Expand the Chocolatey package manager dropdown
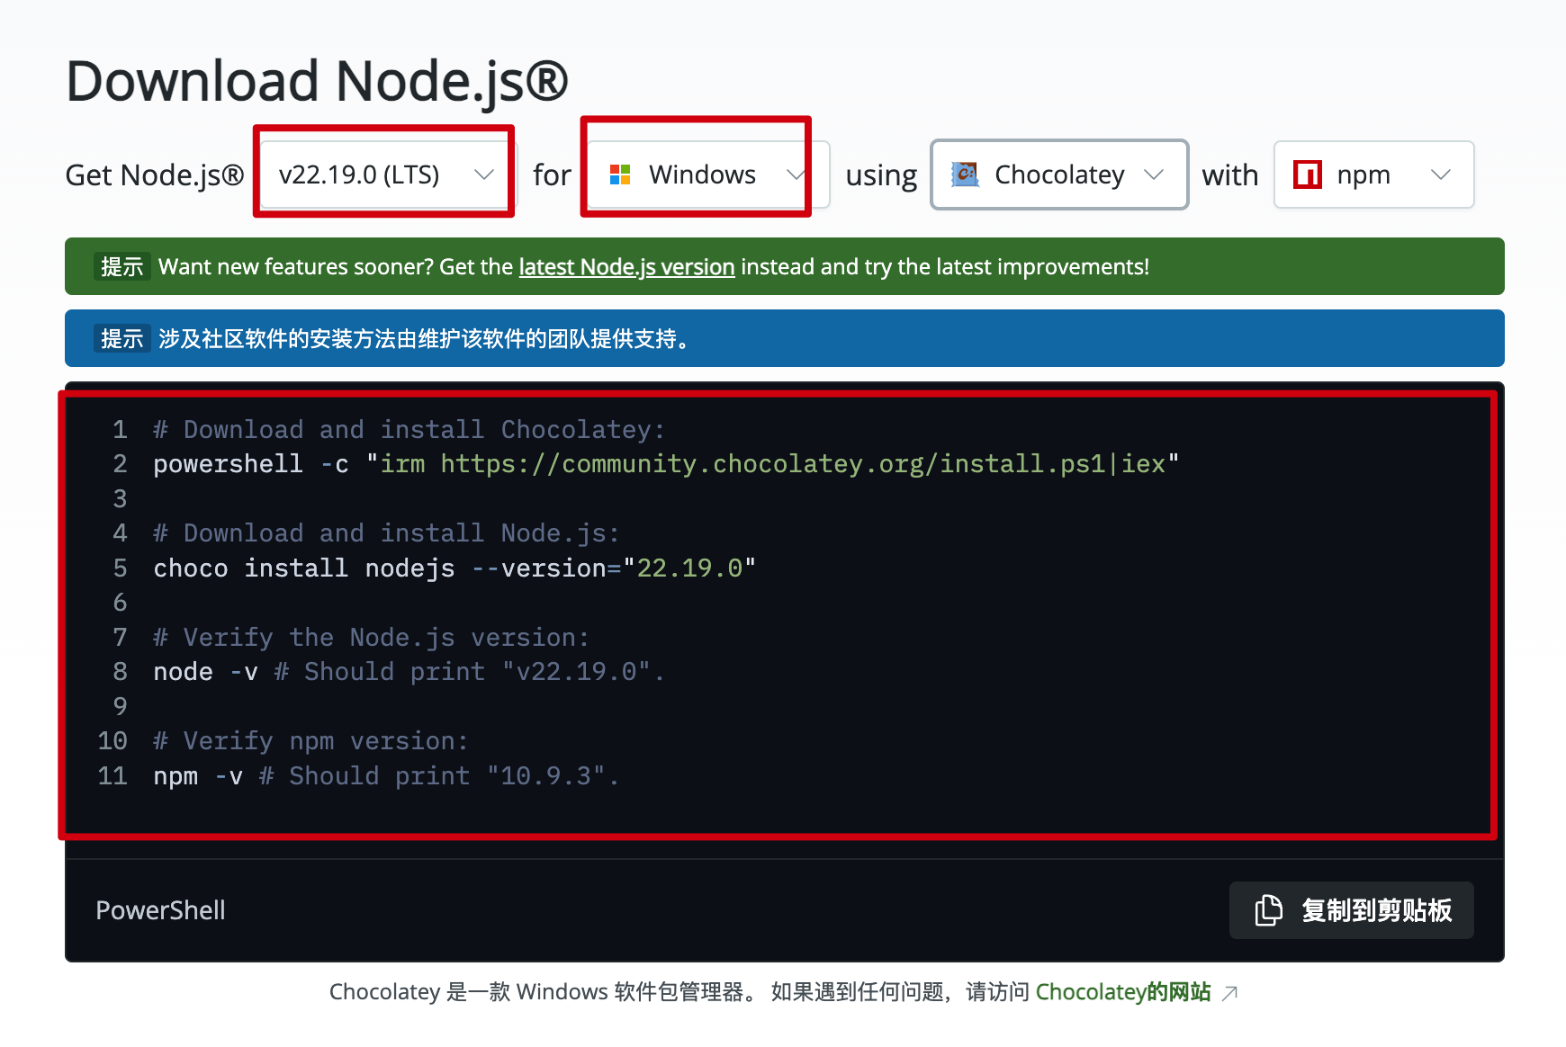 pos(1058,174)
